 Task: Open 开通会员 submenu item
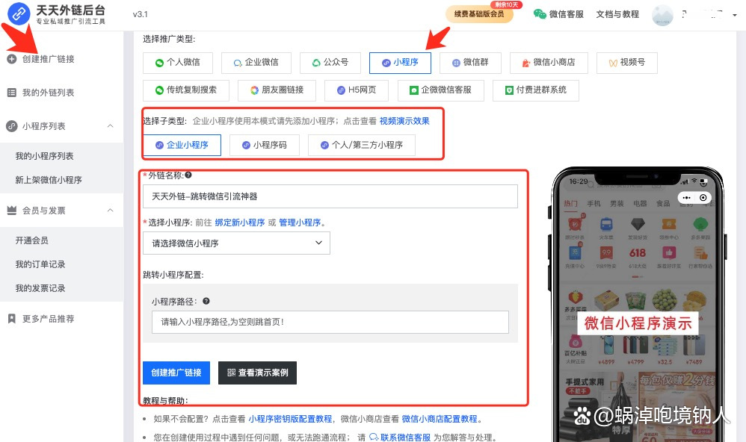coord(31,240)
